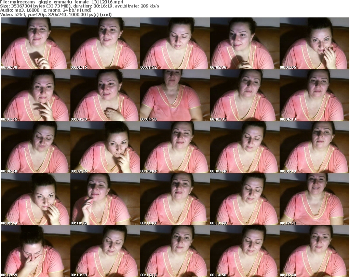Choose the 00:11:43 video frame
350x277 pixels.
point(245,199)
